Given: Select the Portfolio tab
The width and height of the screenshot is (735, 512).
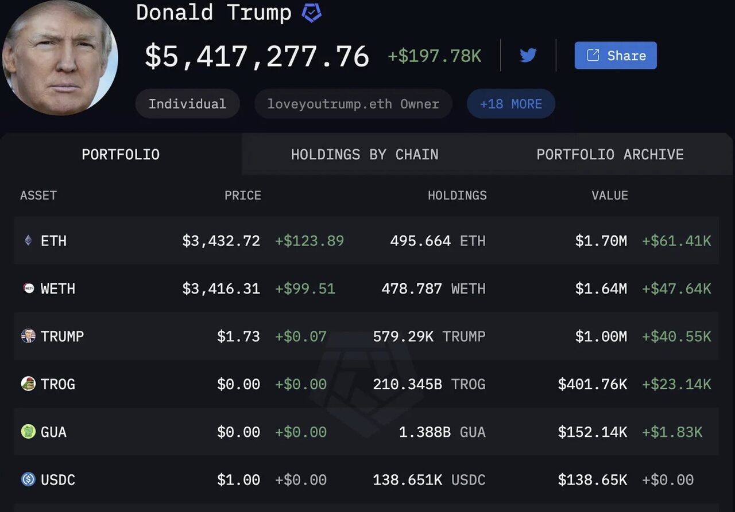Looking at the screenshot, I should click(121, 154).
